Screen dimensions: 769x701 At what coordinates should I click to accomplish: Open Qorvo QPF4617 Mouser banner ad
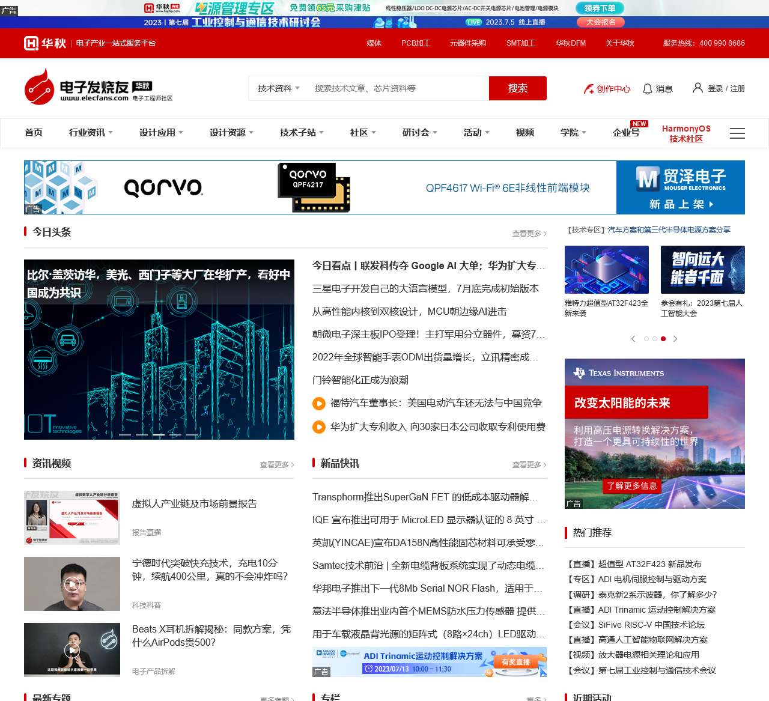click(384, 187)
